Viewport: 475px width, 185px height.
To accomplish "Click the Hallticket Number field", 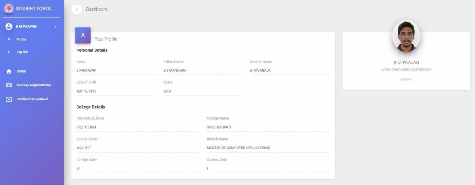I will pyautogui.click(x=137, y=127).
